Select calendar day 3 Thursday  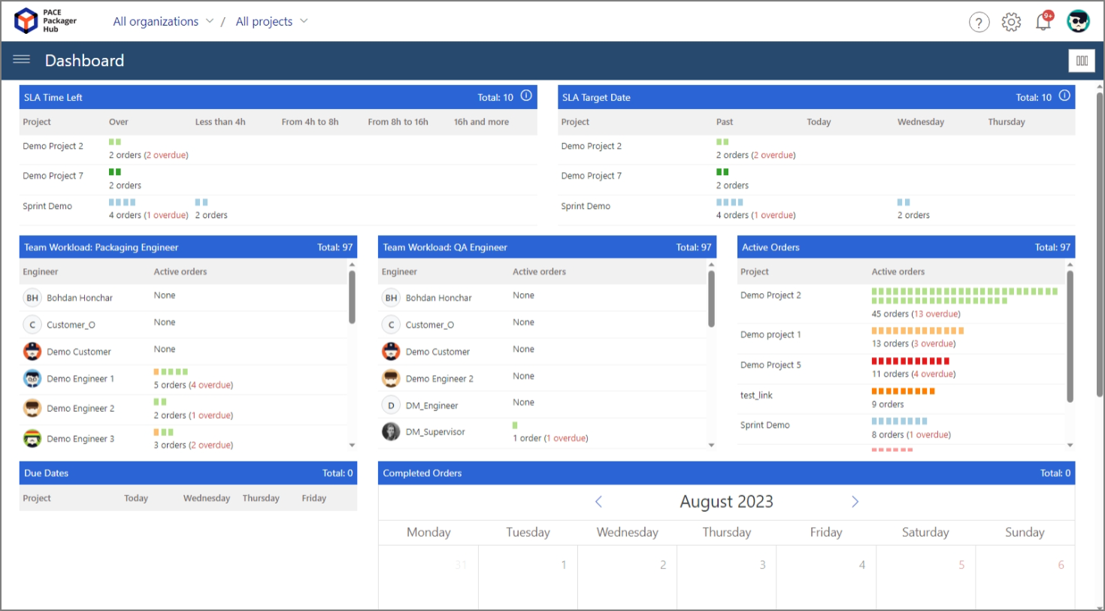pyautogui.click(x=762, y=564)
